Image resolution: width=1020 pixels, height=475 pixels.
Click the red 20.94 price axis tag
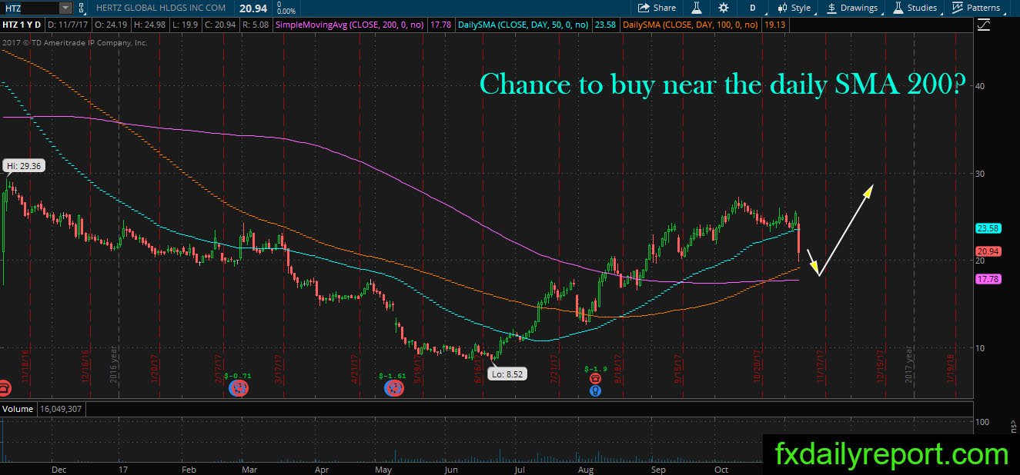click(987, 251)
